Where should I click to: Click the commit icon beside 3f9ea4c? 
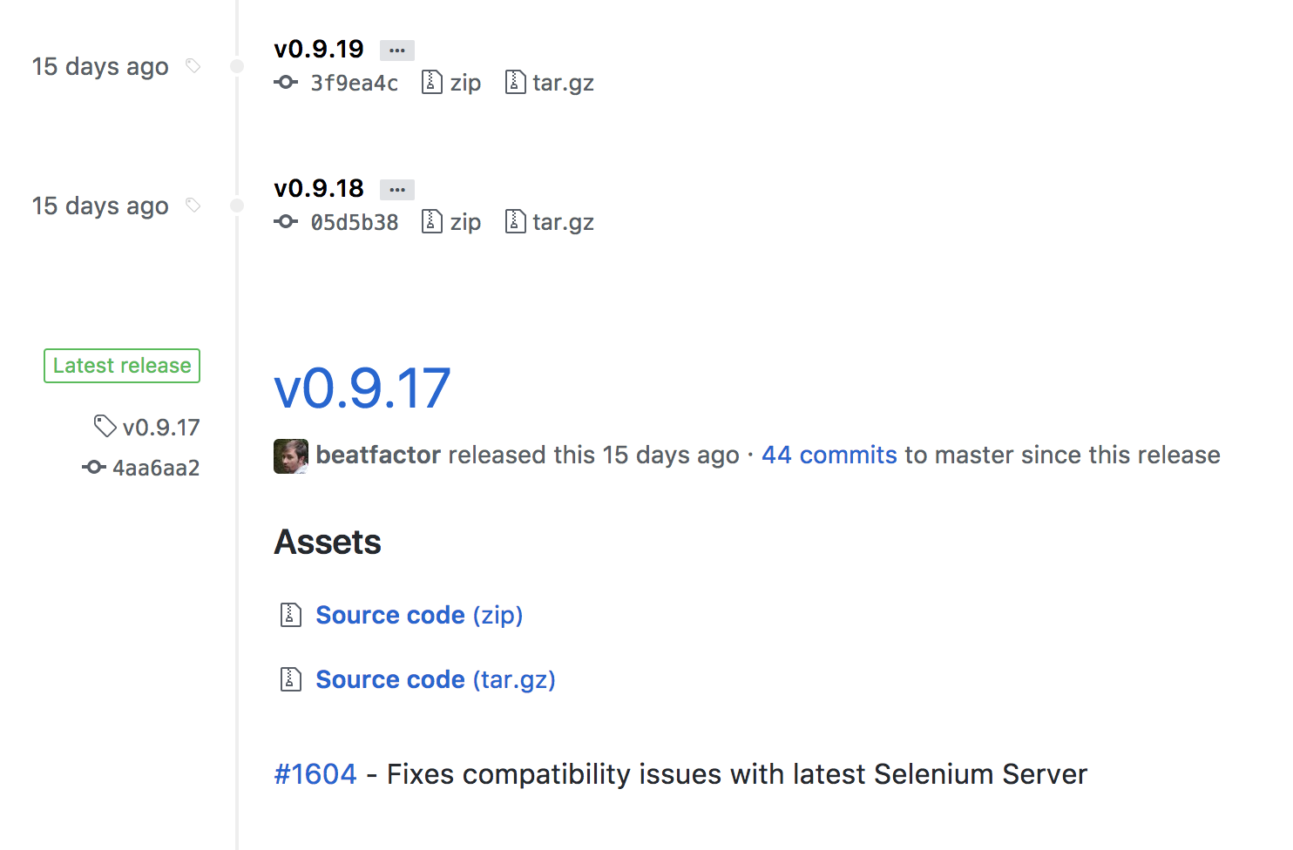click(286, 83)
